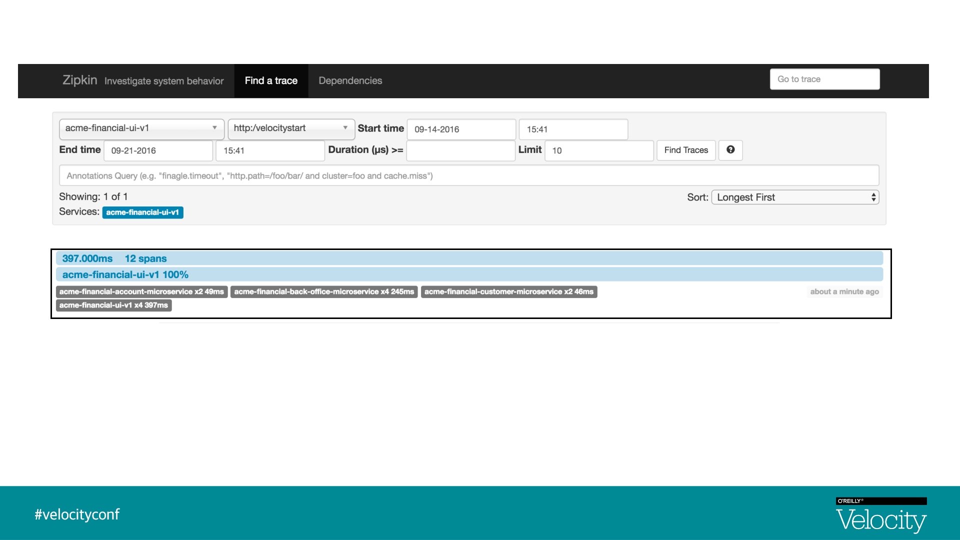Click the help question mark icon
Image resolution: width=960 pixels, height=540 pixels.
[730, 150]
